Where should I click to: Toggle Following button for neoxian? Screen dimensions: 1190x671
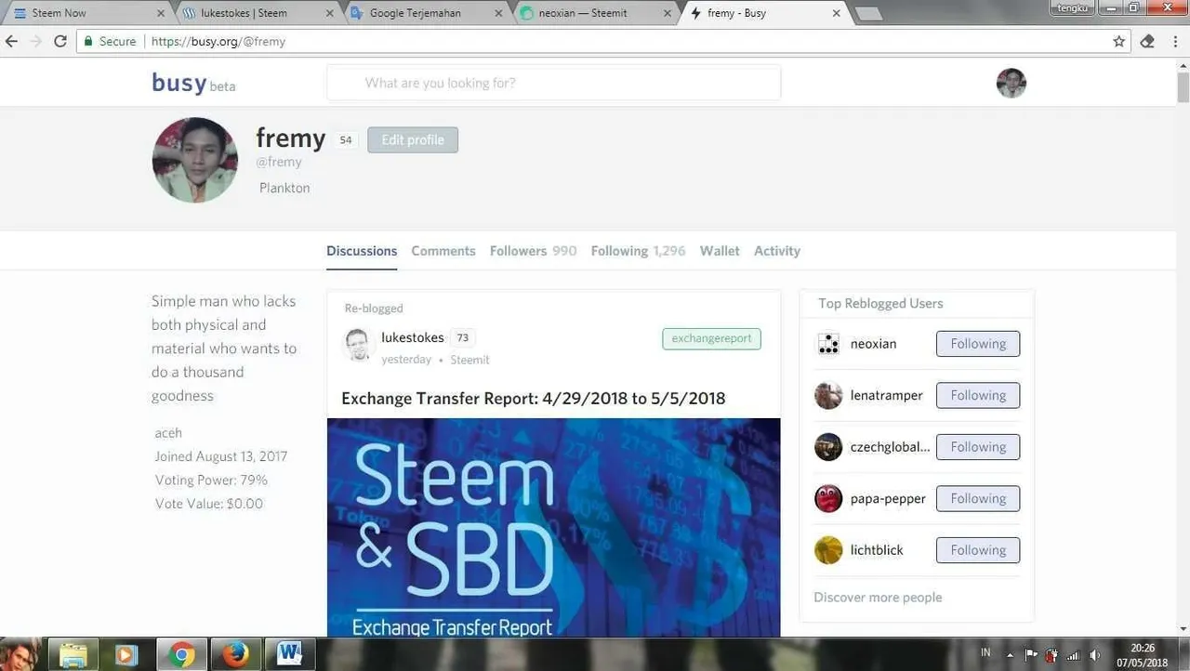(x=978, y=344)
